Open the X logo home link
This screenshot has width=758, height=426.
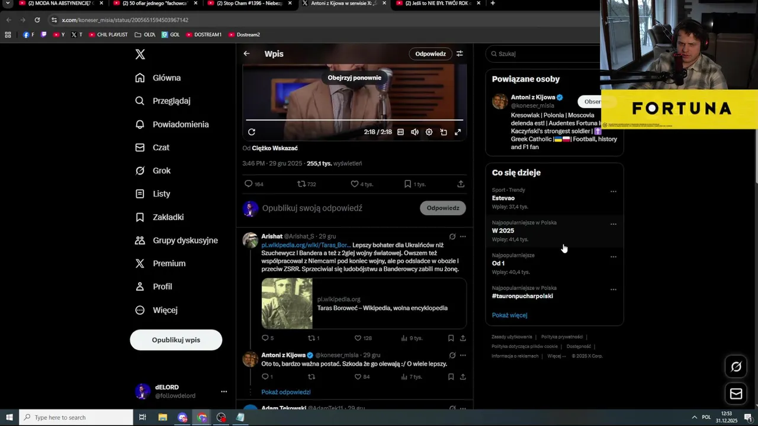[x=140, y=54]
